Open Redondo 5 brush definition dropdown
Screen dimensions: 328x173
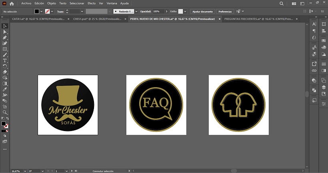click(136, 12)
